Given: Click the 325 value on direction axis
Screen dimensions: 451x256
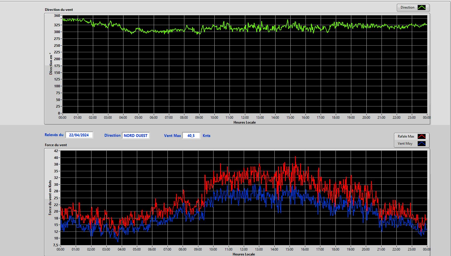Looking at the screenshot, I should pos(57,25).
